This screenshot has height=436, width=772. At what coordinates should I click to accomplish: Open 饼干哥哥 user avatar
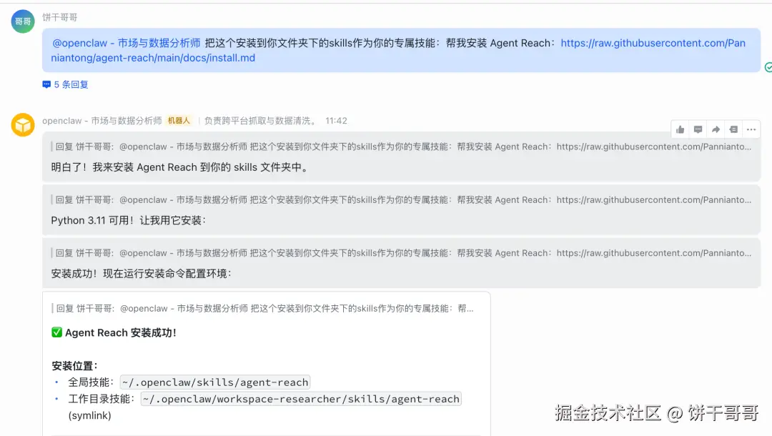coord(23,21)
